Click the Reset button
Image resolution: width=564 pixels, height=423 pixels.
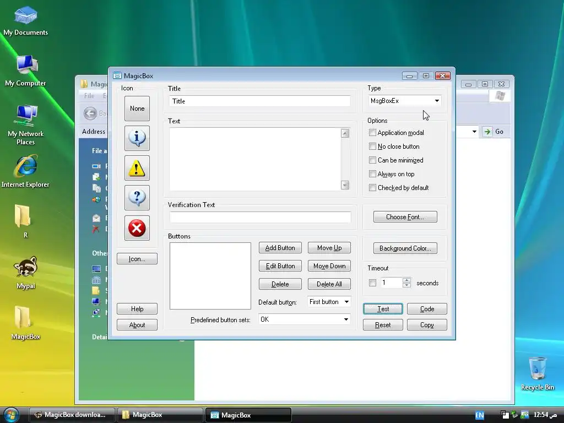click(383, 325)
